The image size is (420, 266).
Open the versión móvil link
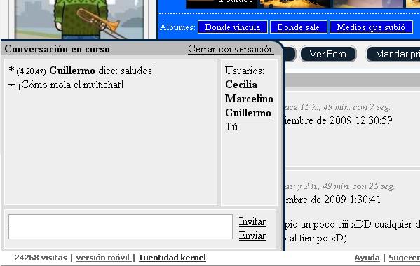coord(103,258)
